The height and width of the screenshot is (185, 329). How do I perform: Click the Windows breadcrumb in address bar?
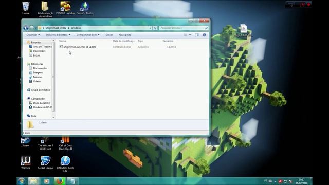coord(76,28)
